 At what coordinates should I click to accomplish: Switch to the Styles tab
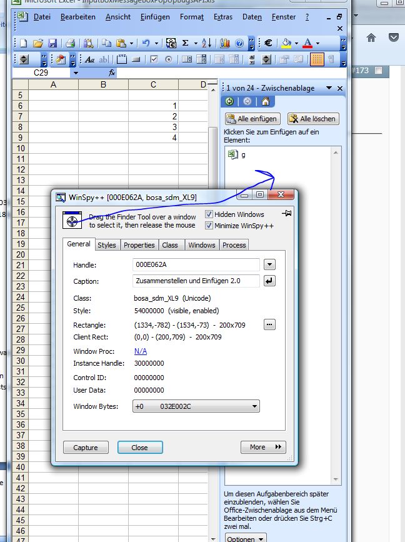click(x=107, y=245)
